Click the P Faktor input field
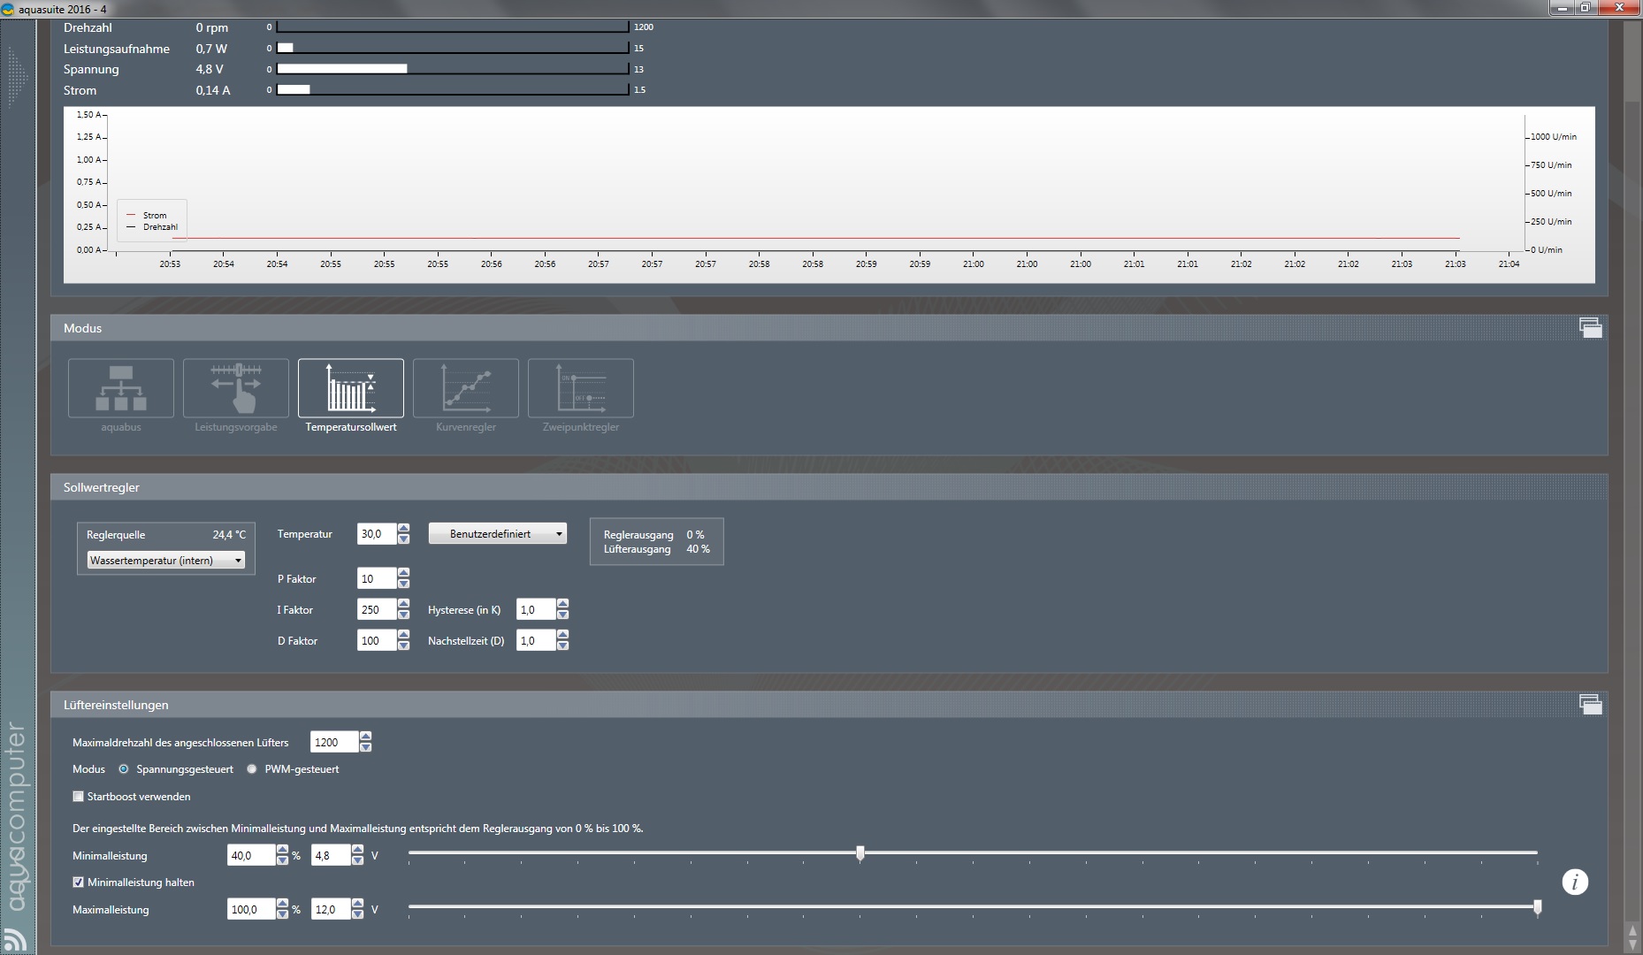1643x955 pixels. tap(376, 579)
